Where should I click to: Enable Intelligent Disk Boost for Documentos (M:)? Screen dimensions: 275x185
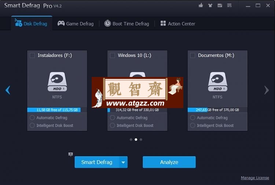(x=192, y=125)
